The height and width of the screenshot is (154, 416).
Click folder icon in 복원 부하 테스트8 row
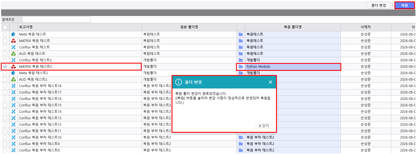click(x=241, y=150)
